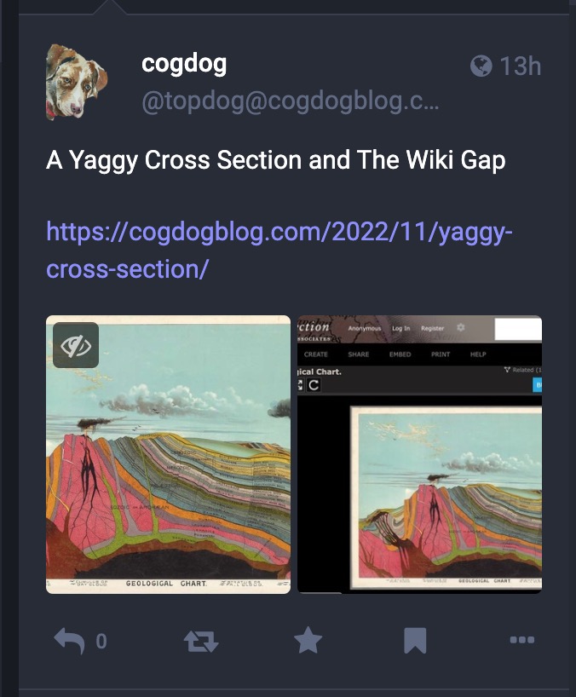
Task: Click the globe public visibility icon
Action: (481, 66)
